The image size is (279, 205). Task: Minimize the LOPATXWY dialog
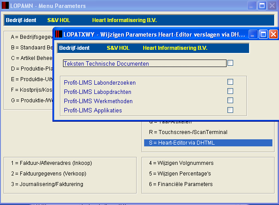coord(253,34)
